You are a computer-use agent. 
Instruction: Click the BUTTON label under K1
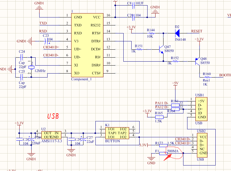113,141
